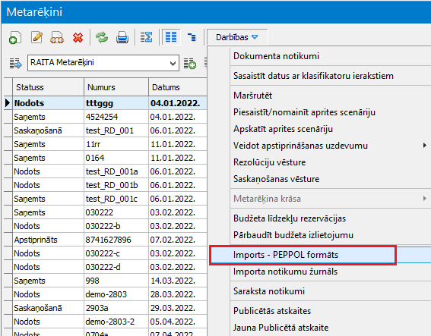The image size is (431, 336).
Task: Open Importa notikumu žurnāls
Action: [285, 272]
